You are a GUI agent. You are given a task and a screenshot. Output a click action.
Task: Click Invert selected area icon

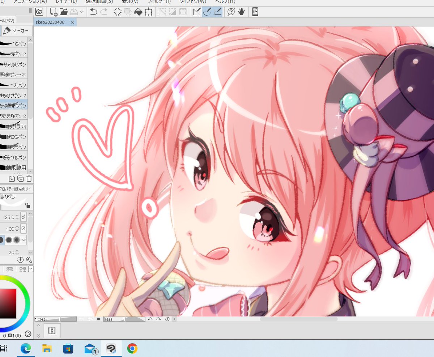tap(173, 12)
